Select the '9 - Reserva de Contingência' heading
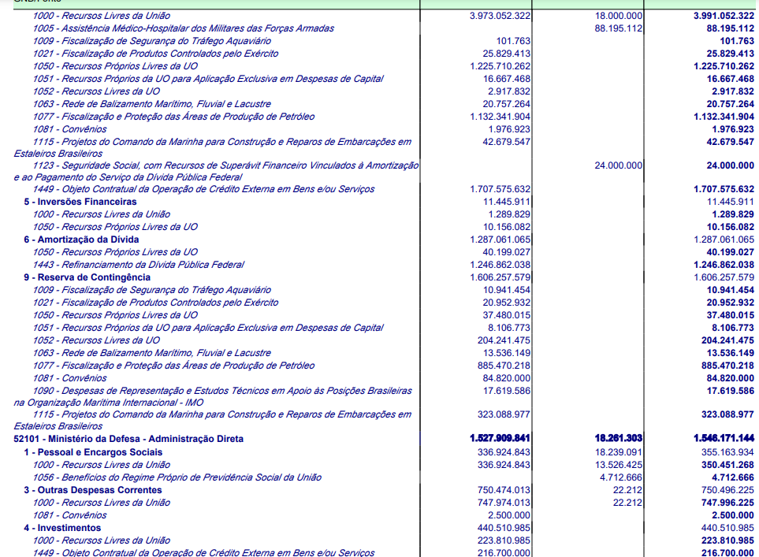Screen dimensions: 759x557 87,277
